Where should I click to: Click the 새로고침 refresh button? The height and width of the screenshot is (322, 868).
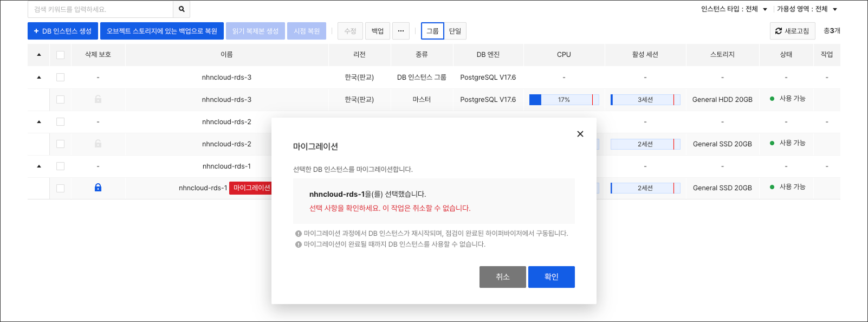click(x=793, y=31)
